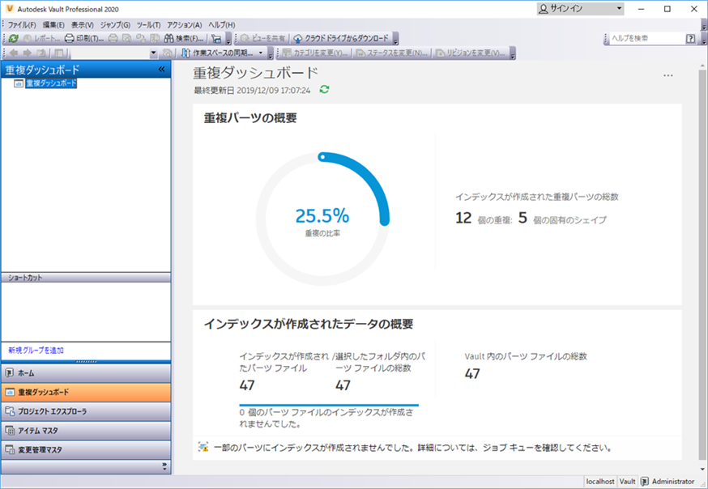Click the question mark help icon
Image resolution: width=708 pixels, height=489 pixels.
coord(691,39)
